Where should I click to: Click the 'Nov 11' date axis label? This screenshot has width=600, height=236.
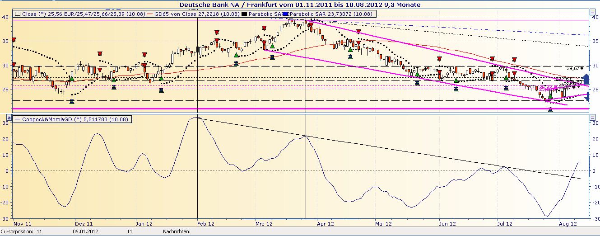23,223
